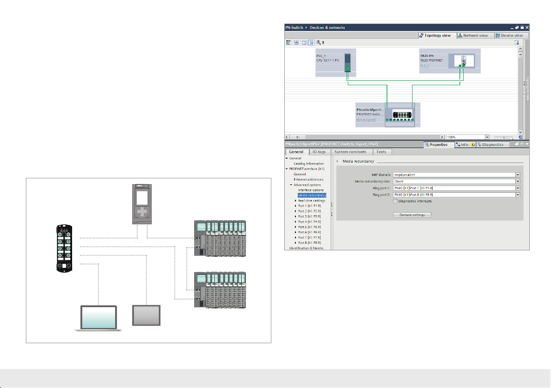Enable the Diagnostics interrupts checkbox
The height and width of the screenshot is (388, 551).
[x=395, y=201]
